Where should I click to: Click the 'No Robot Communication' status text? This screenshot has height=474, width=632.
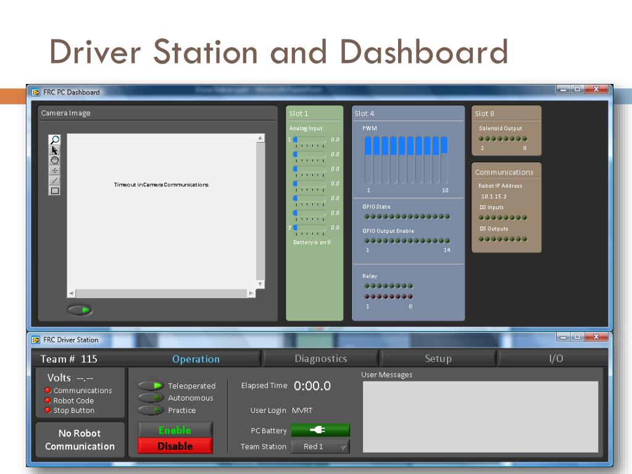[80, 439]
